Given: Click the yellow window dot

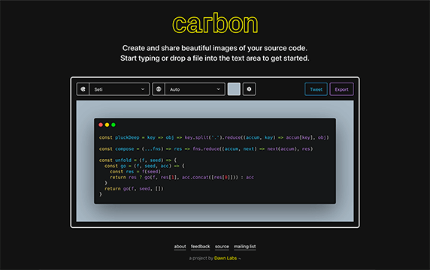Looking at the screenshot, I should 107,124.
